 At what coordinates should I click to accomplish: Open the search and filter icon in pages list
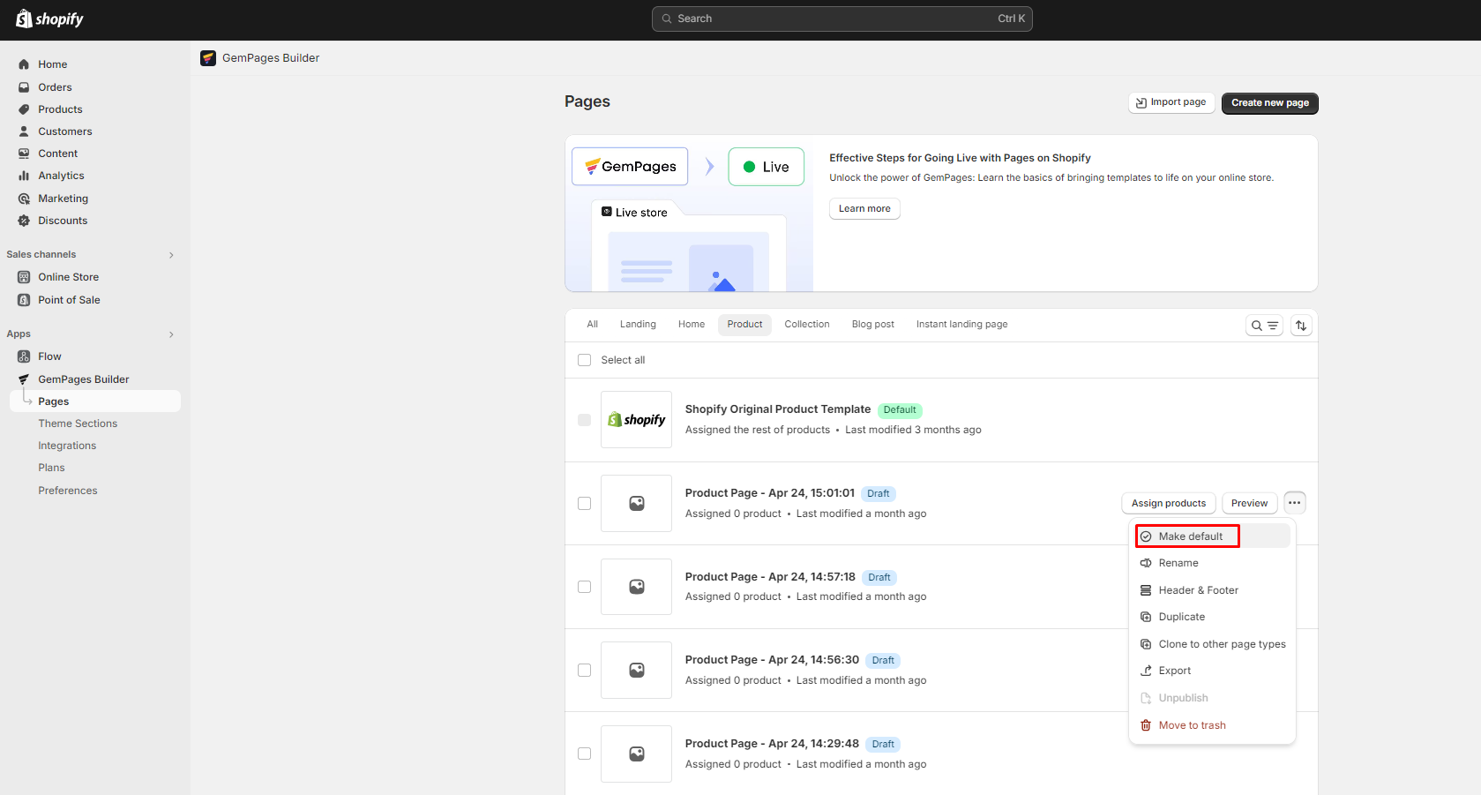pos(1263,325)
